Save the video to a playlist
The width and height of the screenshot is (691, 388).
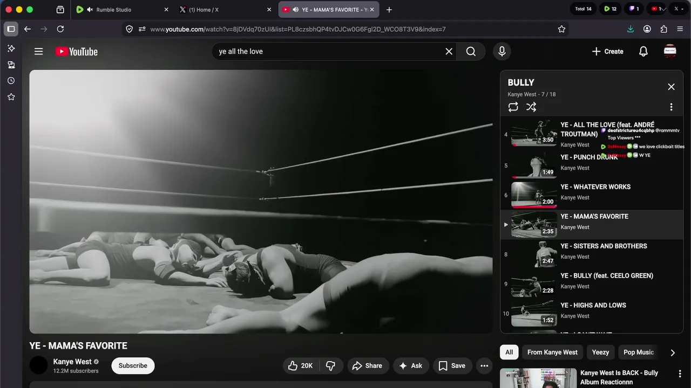point(452,366)
